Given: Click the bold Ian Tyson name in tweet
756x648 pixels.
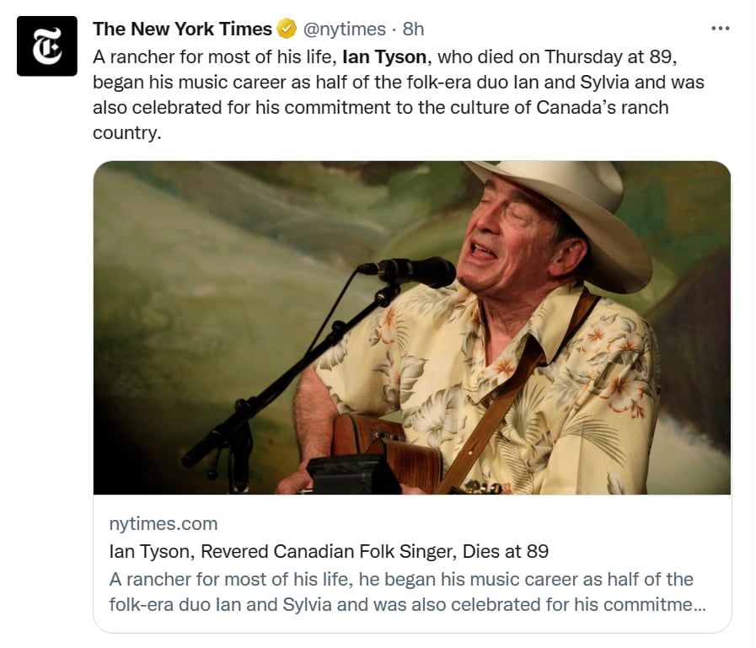Looking at the screenshot, I should pyautogui.click(x=384, y=57).
